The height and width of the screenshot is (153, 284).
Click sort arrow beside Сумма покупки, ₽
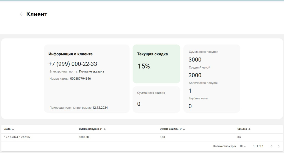(105, 129)
